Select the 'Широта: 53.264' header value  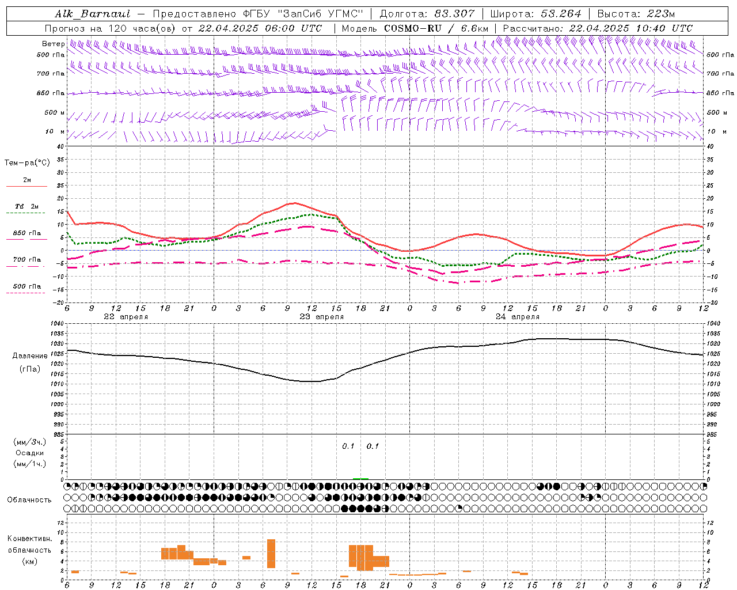point(535,14)
